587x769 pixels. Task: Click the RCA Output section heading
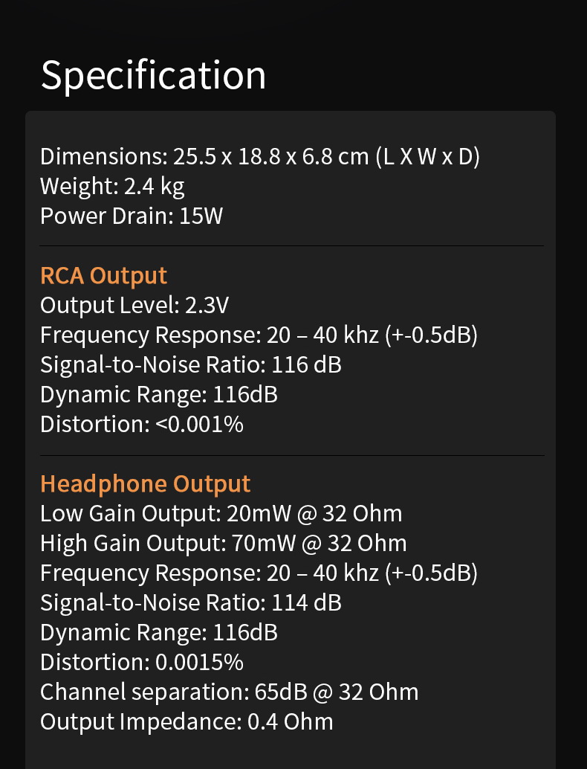pyautogui.click(x=103, y=275)
